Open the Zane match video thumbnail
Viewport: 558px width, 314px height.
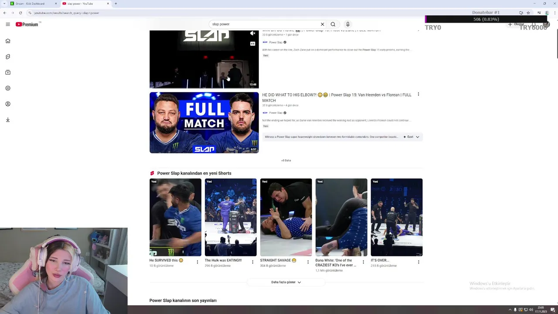click(x=204, y=59)
